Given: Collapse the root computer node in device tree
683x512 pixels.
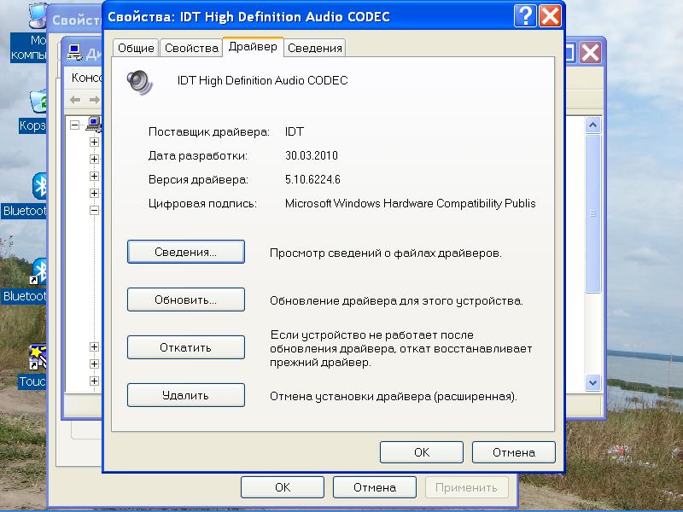Looking at the screenshot, I should pyautogui.click(x=75, y=125).
